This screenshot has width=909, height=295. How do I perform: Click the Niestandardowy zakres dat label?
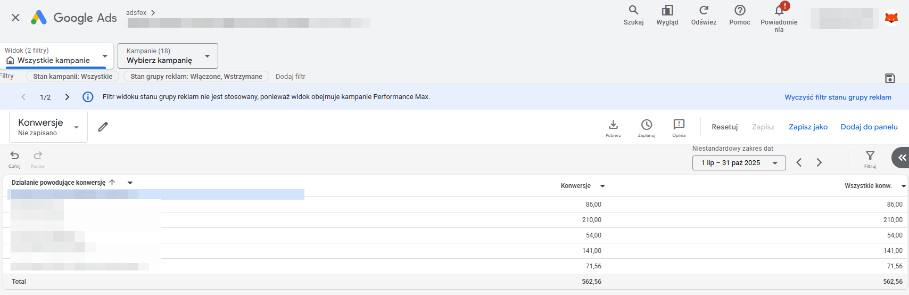pyautogui.click(x=733, y=149)
